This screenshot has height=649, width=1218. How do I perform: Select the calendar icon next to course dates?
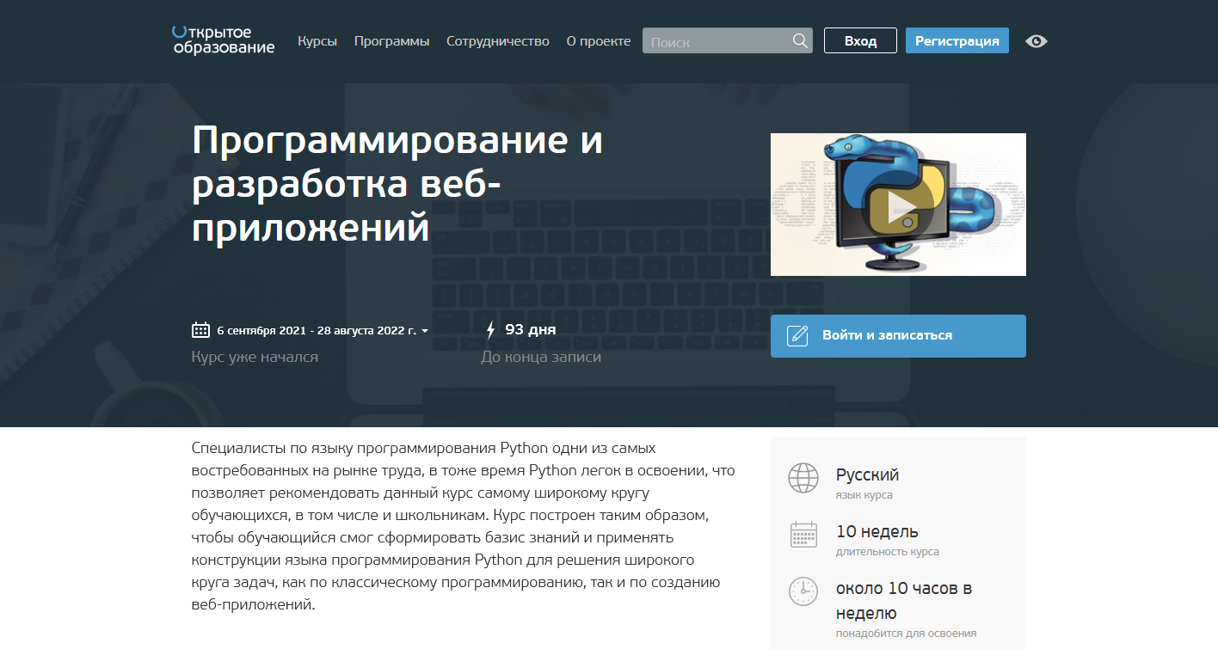click(x=199, y=328)
